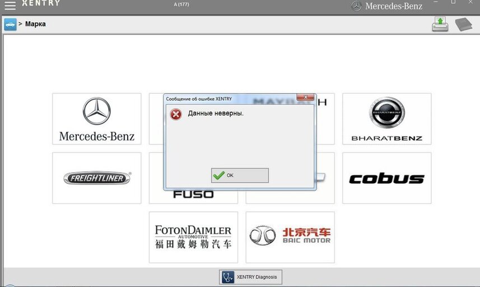The image size is (480, 287).
Task: Maximize the XENTRY window
Action: 453,2
